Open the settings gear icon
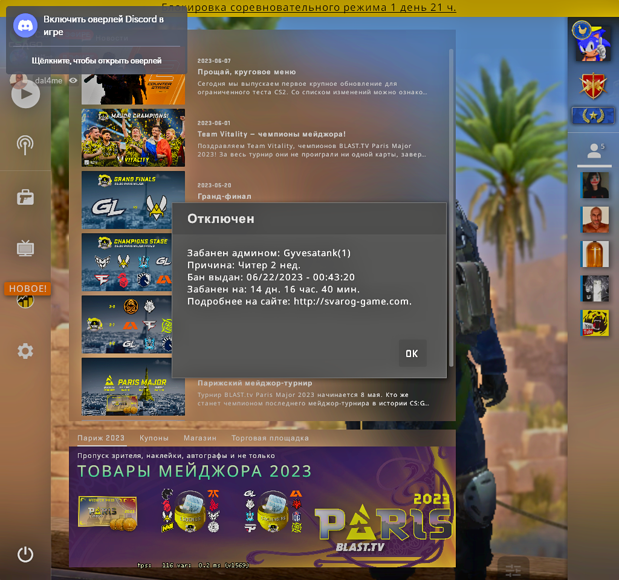This screenshot has width=619, height=580. [25, 351]
